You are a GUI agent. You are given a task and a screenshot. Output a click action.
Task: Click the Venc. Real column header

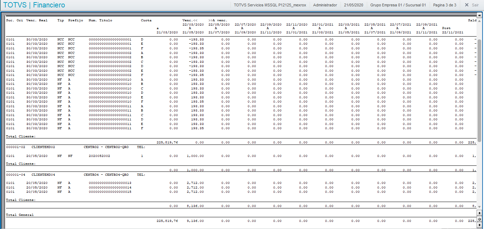point(37,20)
